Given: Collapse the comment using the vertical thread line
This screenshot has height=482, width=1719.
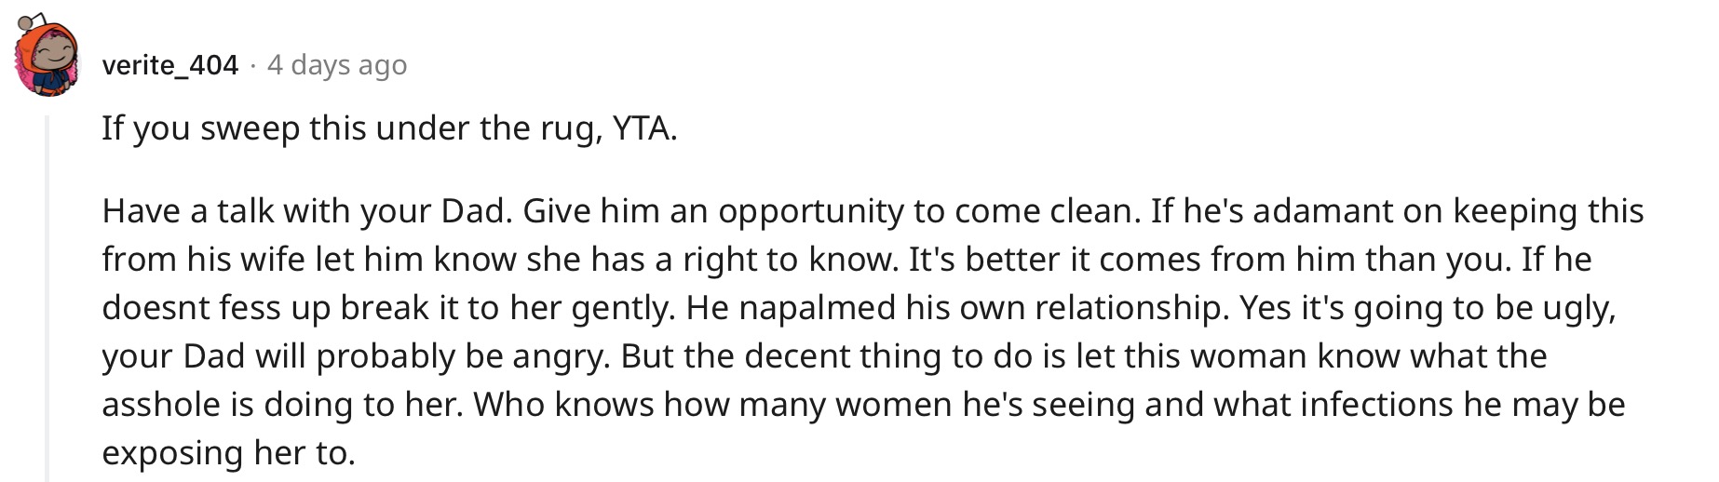Looking at the screenshot, I should [47, 298].
